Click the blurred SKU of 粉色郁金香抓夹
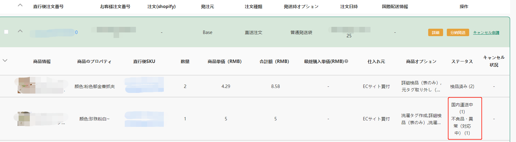The image size is (516, 142). (144, 85)
